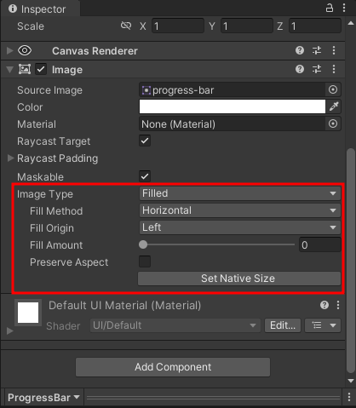Open the Inspector tab's kebab menu
The image size is (356, 408).
344,8
